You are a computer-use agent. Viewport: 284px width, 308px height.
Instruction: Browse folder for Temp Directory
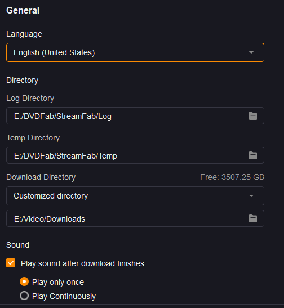click(x=253, y=155)
